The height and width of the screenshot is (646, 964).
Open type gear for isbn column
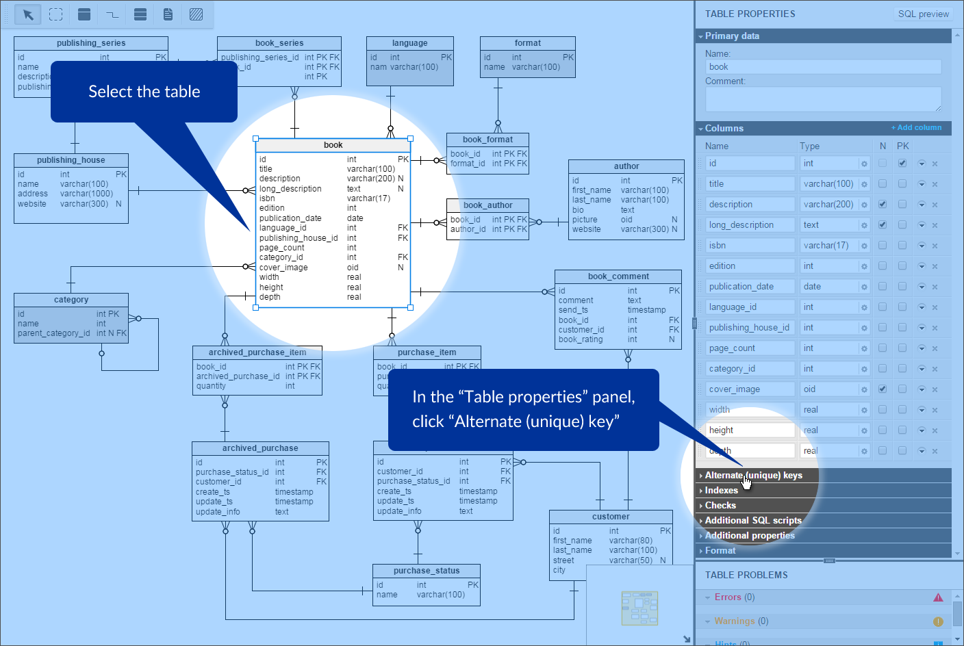pyautogui.click(x=864, y=246)
